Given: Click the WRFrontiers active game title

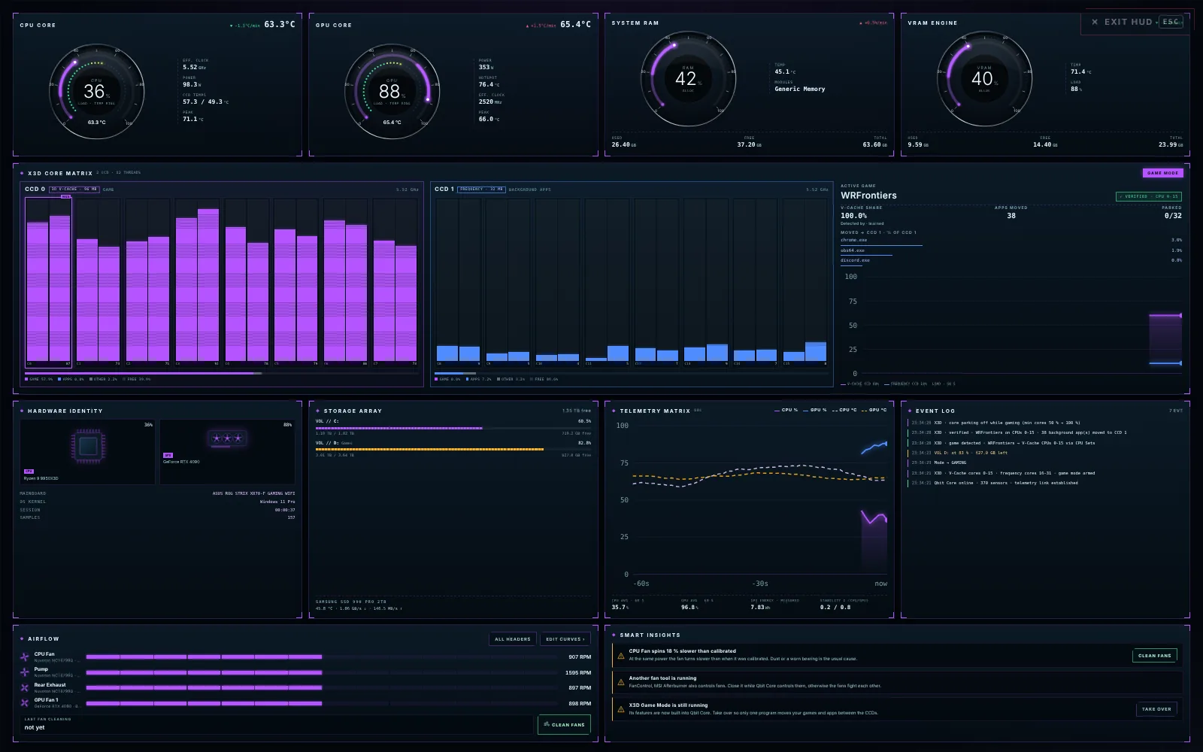Looking at the screenshot, I should (x=868, y=196).
